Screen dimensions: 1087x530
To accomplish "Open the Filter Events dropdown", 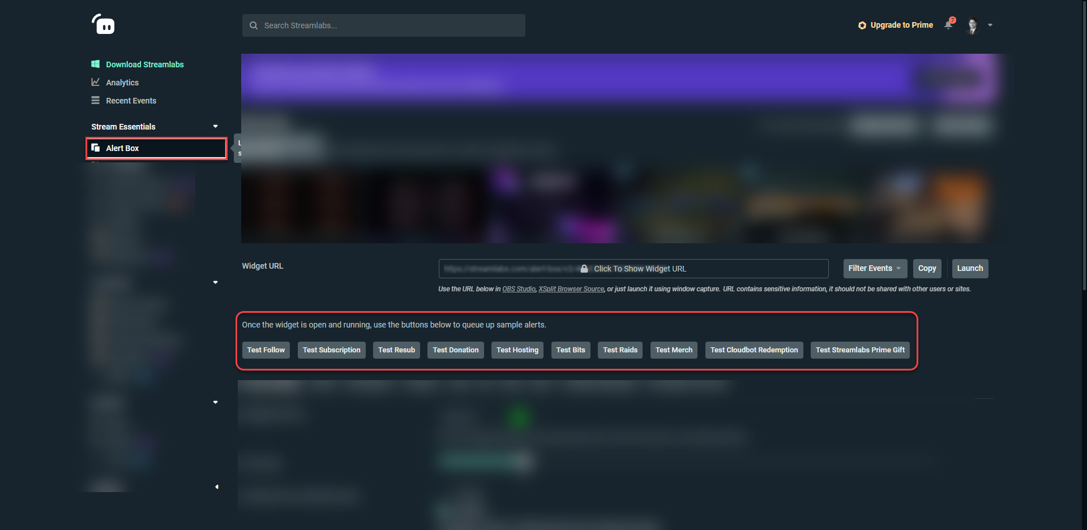I will (x=875, y=269).
